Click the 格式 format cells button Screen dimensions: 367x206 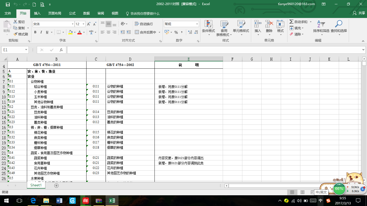pos(280,28)
